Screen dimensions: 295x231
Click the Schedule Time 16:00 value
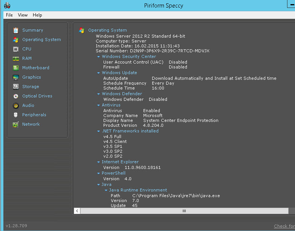pyautogui.click(x=158, y=88)
